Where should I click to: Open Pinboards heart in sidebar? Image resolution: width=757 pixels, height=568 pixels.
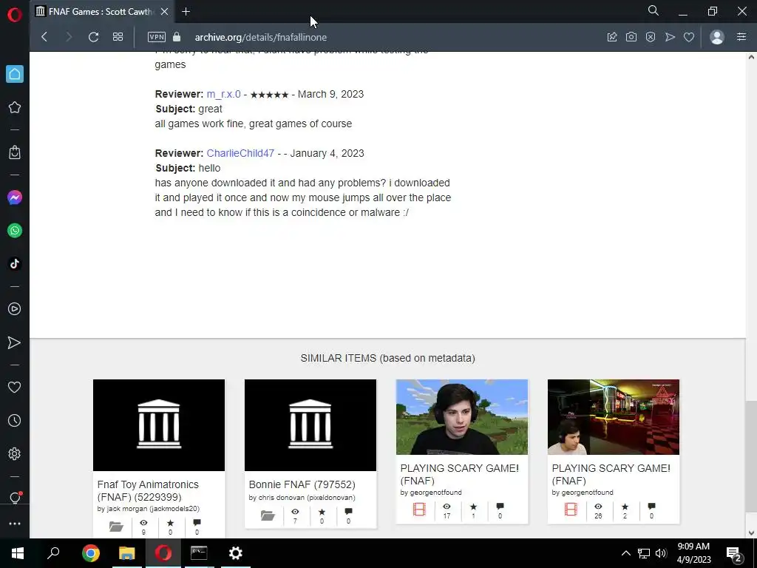pos(15,387)
